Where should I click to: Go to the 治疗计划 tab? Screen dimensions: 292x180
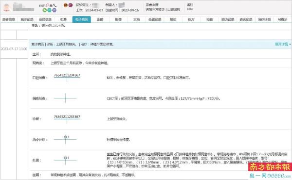[264, 19]
